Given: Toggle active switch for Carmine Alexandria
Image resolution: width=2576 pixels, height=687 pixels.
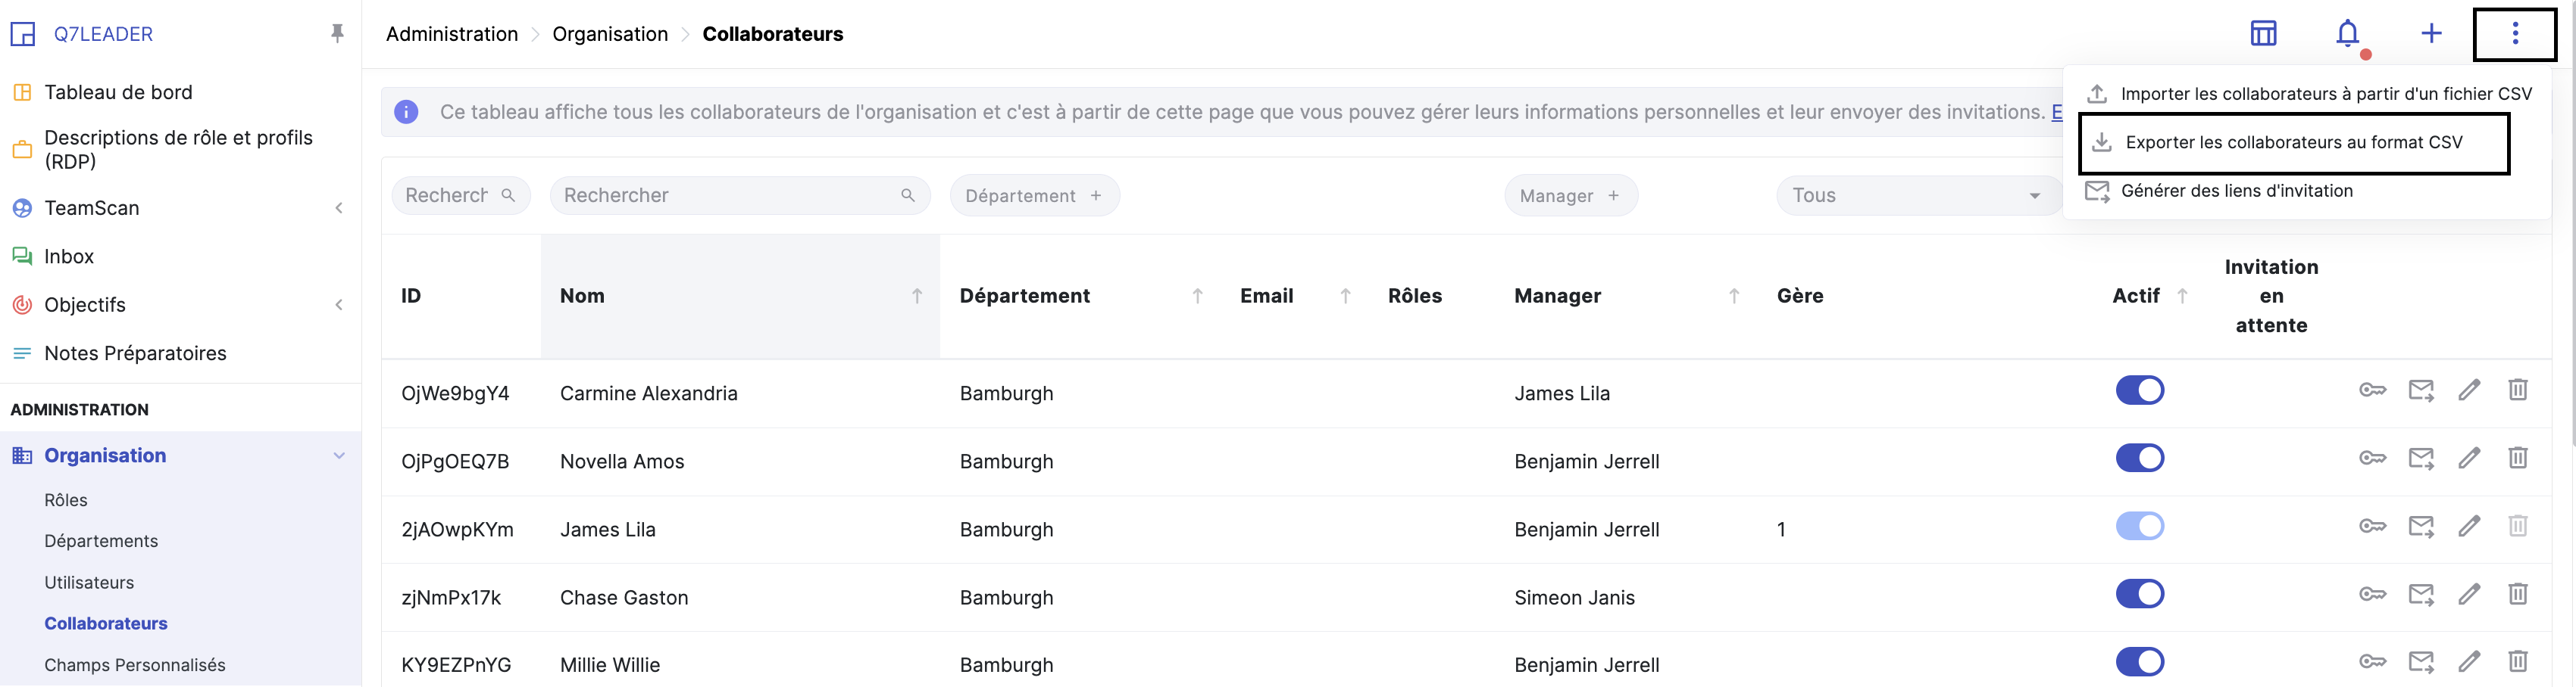Looking at the screenshot, I should tap(2139, 390).
